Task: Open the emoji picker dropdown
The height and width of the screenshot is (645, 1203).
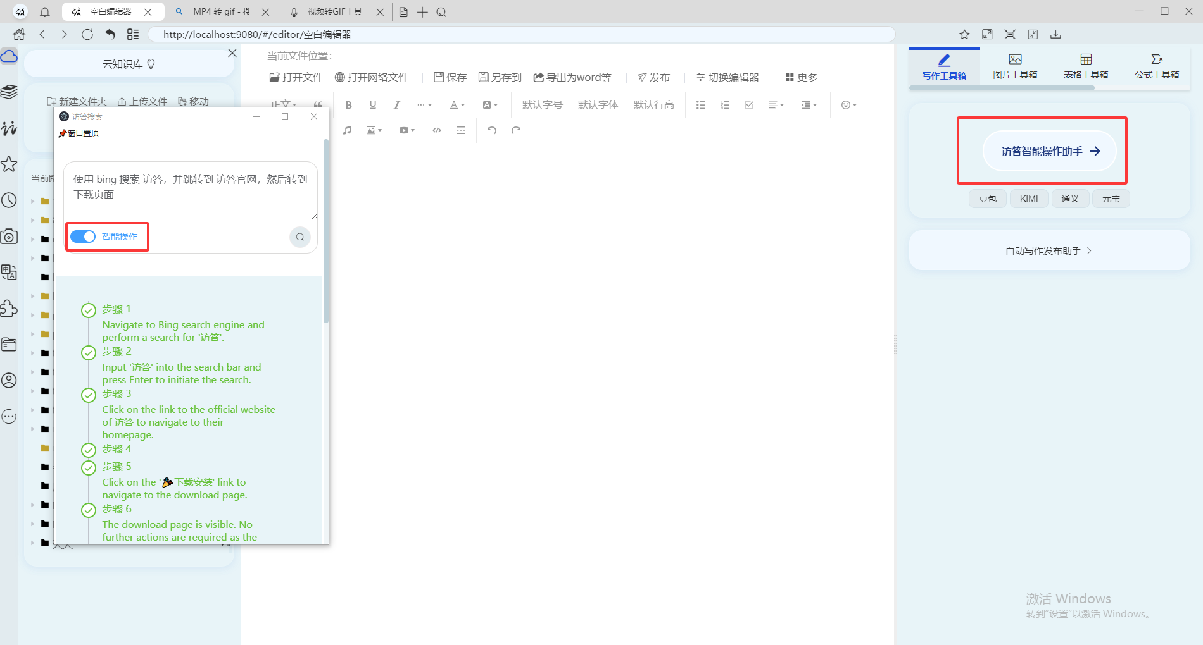Action: pos(848,105)
